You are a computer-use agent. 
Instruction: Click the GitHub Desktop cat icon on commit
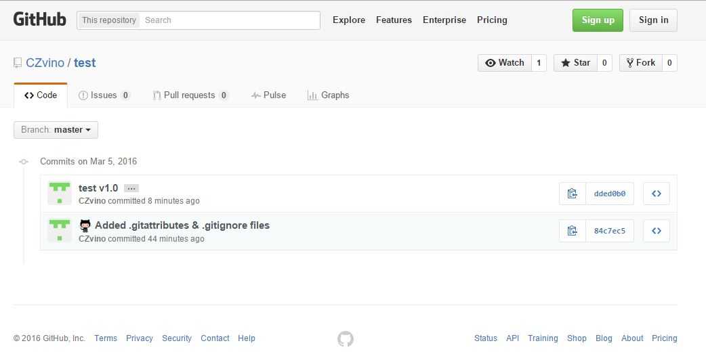(x=85, y=225)
